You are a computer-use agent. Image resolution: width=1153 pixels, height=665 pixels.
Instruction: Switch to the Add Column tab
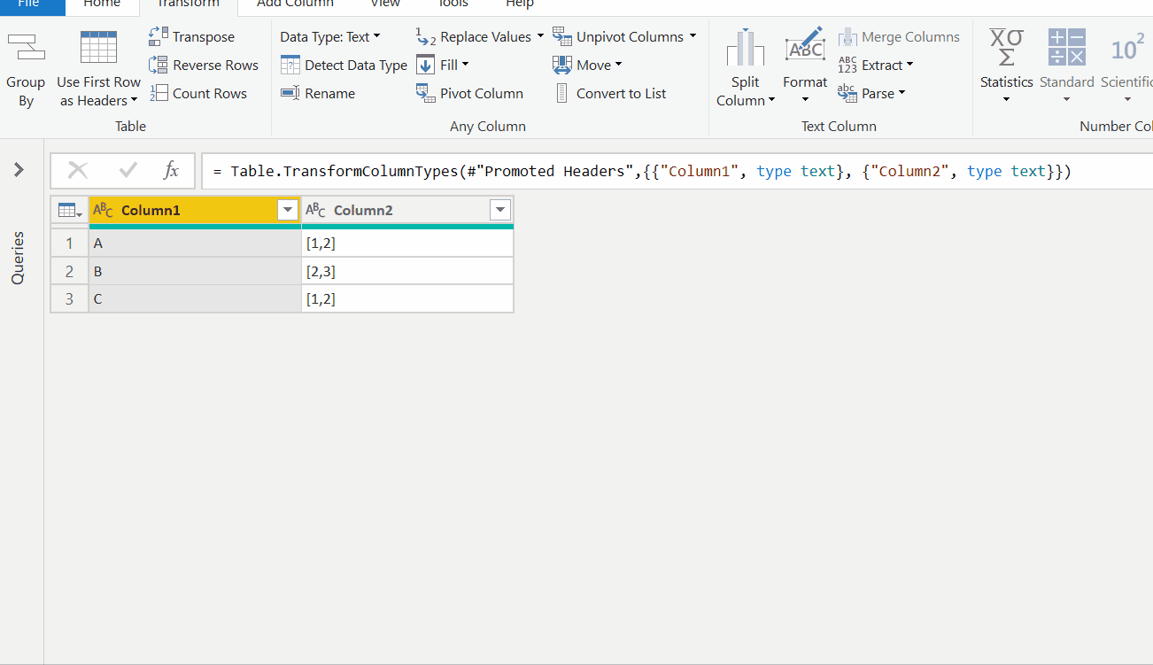294,4
